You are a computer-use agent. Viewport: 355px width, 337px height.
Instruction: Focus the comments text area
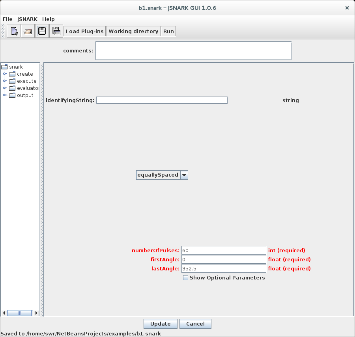(193, 51)
